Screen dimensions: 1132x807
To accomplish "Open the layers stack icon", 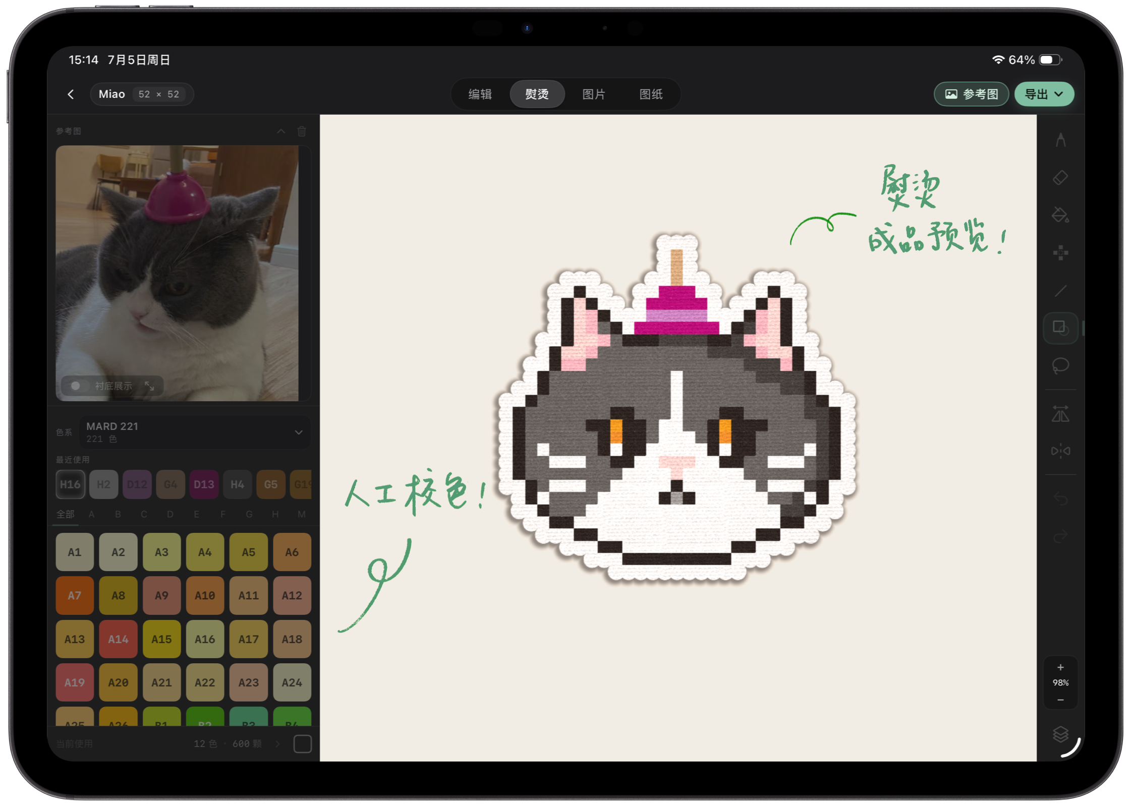I will 1060,733.
